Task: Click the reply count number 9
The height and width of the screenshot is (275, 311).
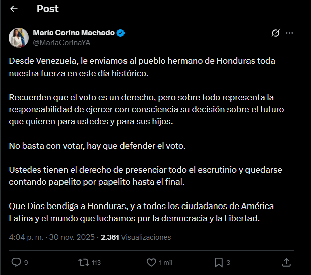Action: pos(26,262)
